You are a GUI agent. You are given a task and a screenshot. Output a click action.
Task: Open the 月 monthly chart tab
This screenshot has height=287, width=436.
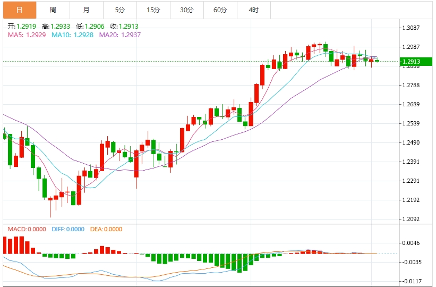87,10
